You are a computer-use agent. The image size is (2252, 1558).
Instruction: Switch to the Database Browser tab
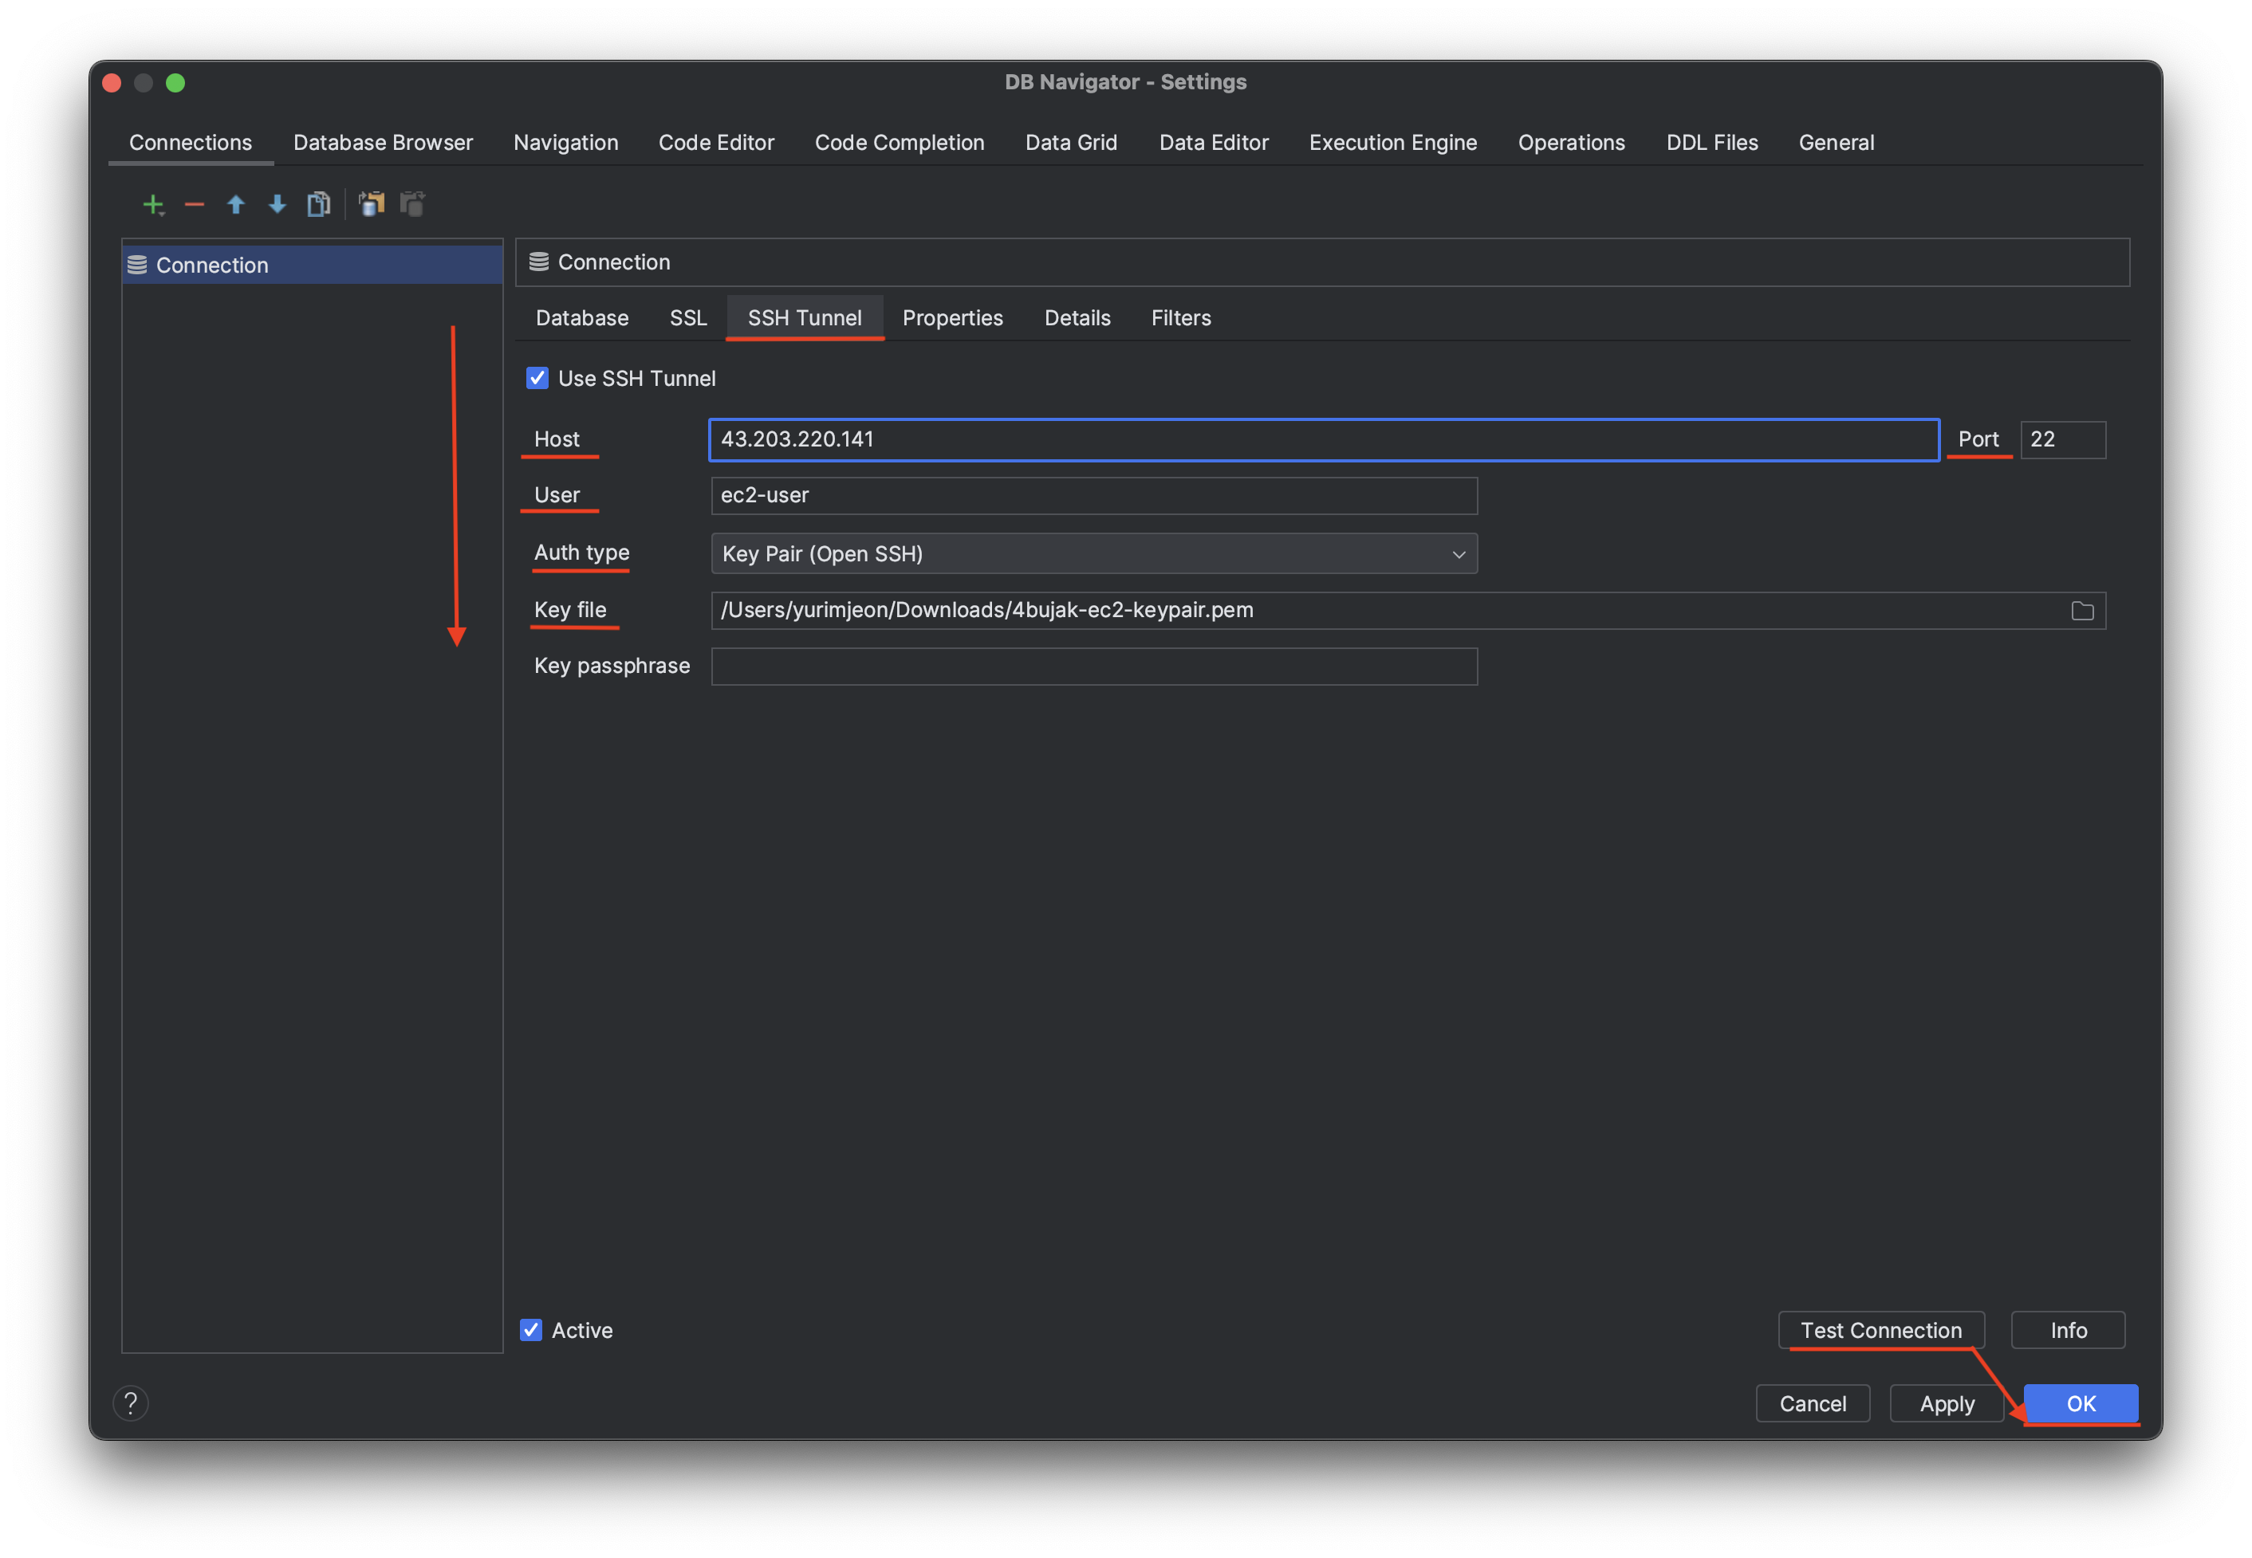[383, 143]
